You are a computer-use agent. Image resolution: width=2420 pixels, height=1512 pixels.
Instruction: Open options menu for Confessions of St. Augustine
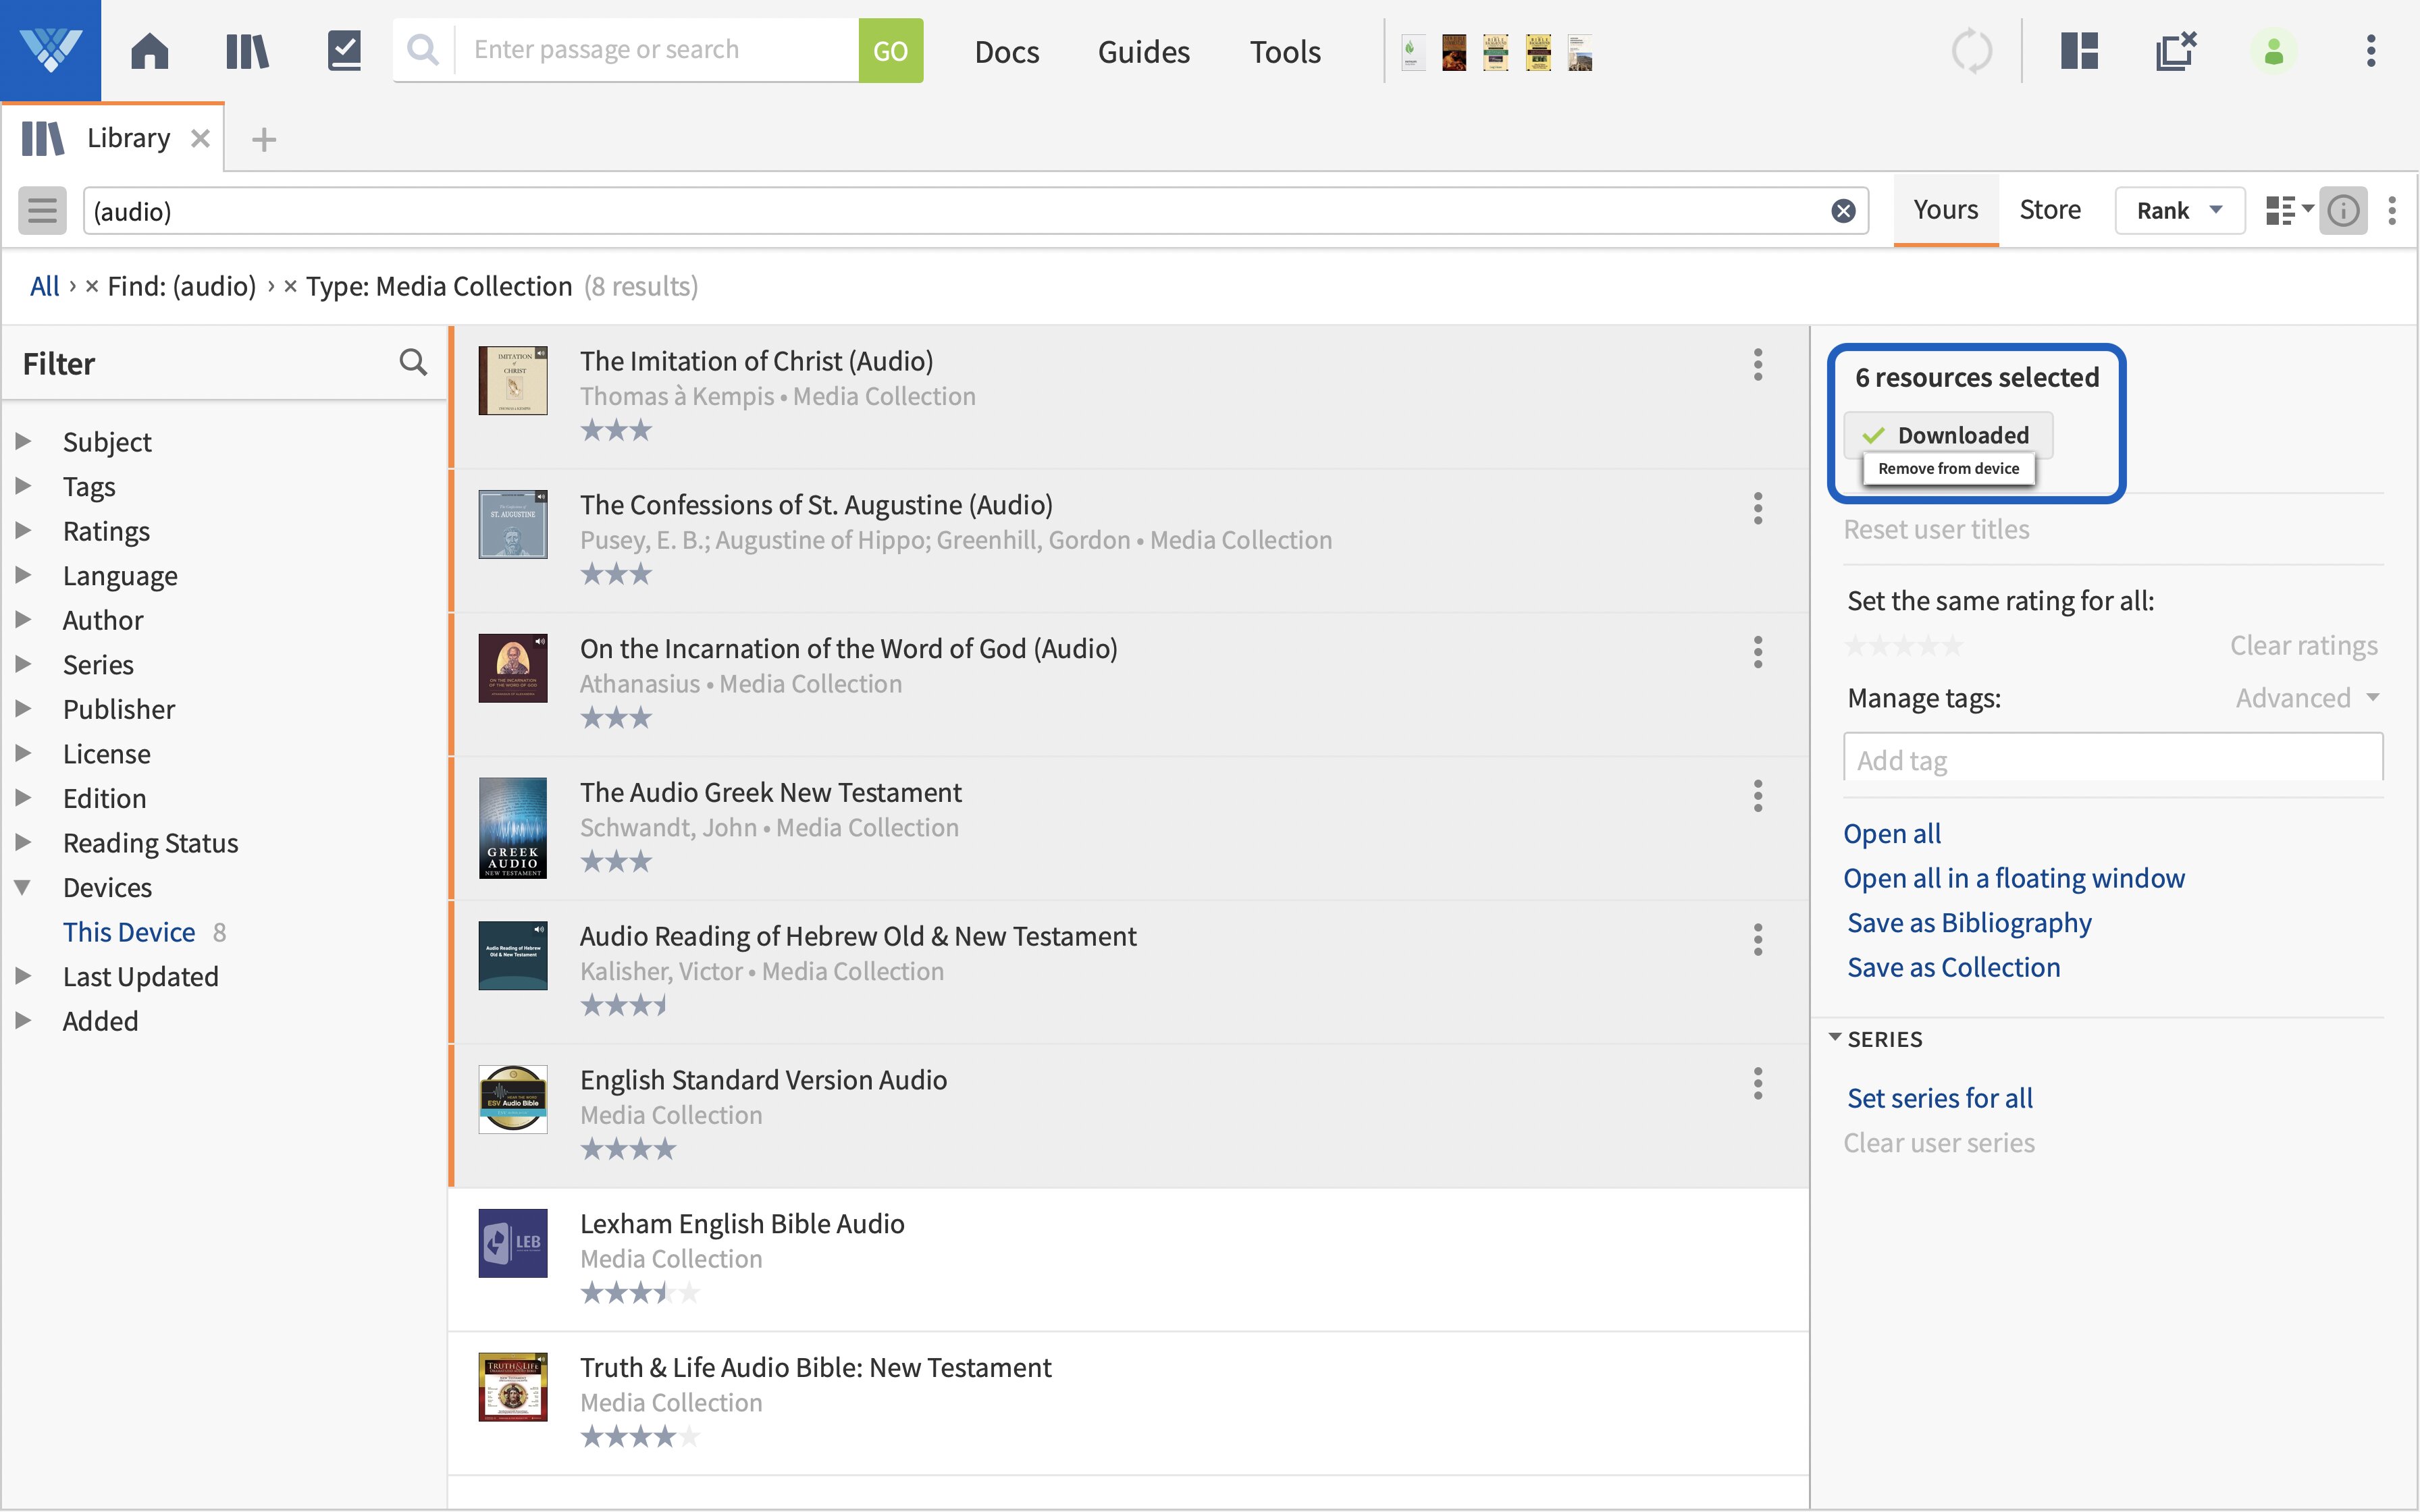1757,508
